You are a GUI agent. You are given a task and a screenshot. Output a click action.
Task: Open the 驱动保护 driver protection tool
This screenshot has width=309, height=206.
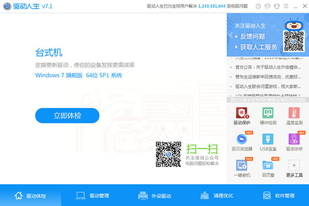242,116
